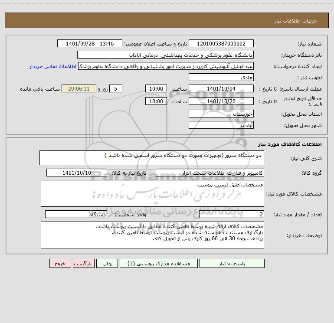Click label اولویت نیاز
The image size is (334, 323).
click(x=310, y=78)
